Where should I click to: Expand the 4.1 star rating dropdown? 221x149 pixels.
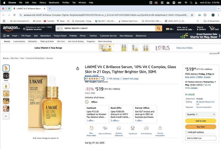[x=94, y=79]
